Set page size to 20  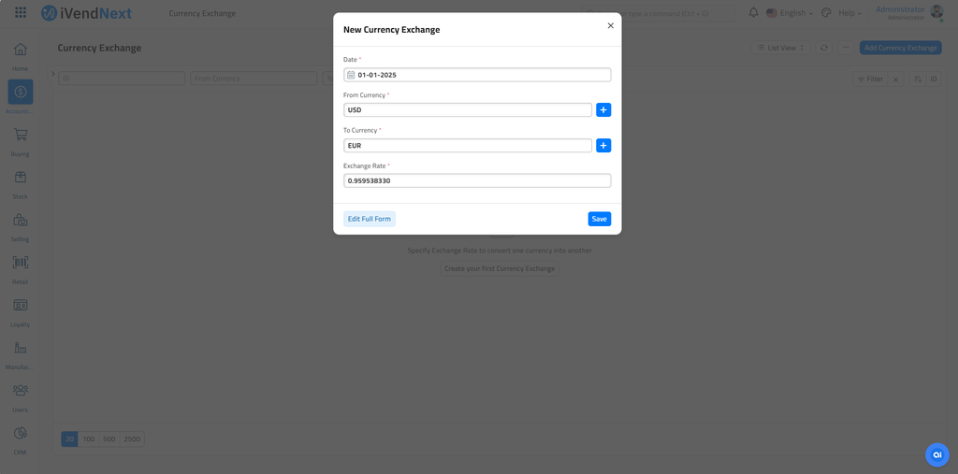(69, 439)
